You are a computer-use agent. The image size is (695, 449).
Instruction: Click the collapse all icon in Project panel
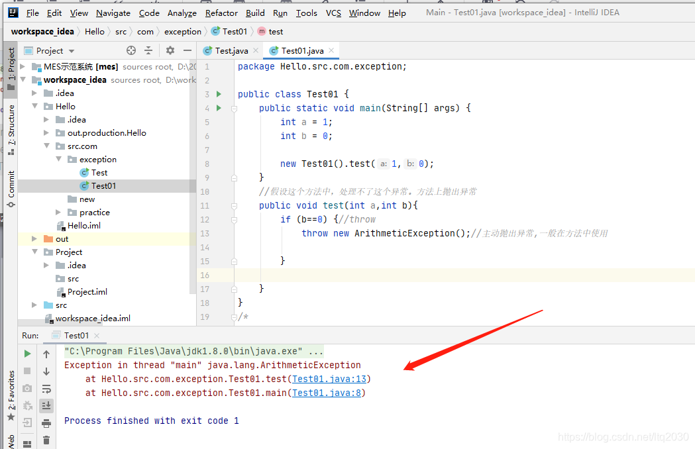coord(148,50)
